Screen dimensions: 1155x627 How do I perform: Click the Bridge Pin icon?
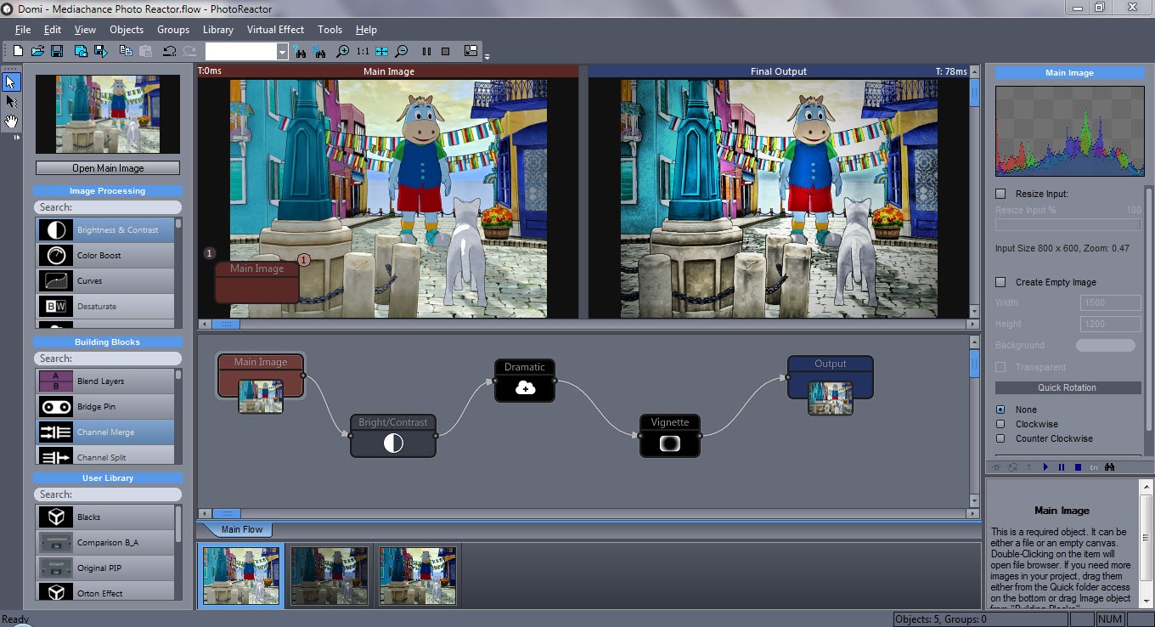coord(55,407)
